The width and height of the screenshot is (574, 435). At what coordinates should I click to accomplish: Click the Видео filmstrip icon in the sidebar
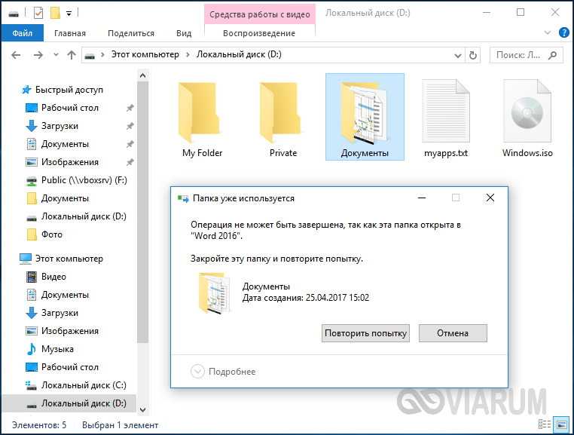[x=32, y=277]
